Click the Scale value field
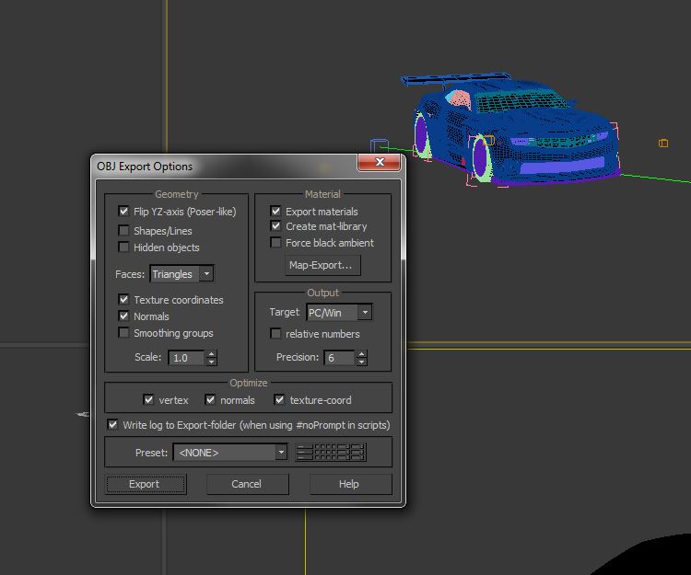Screen dimensions: 691x575 pyautogui.click(x=186, y=358)
